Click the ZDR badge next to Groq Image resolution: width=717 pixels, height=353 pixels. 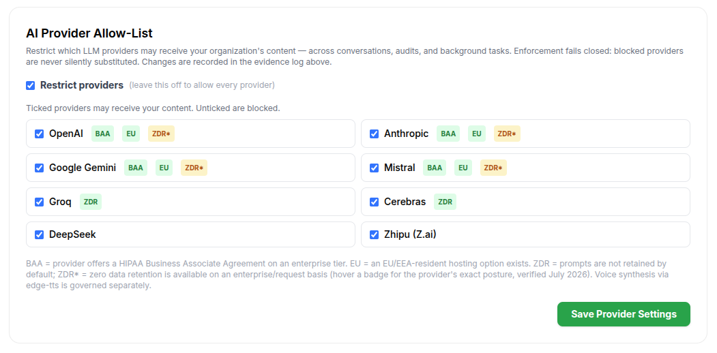pos(91,202)
